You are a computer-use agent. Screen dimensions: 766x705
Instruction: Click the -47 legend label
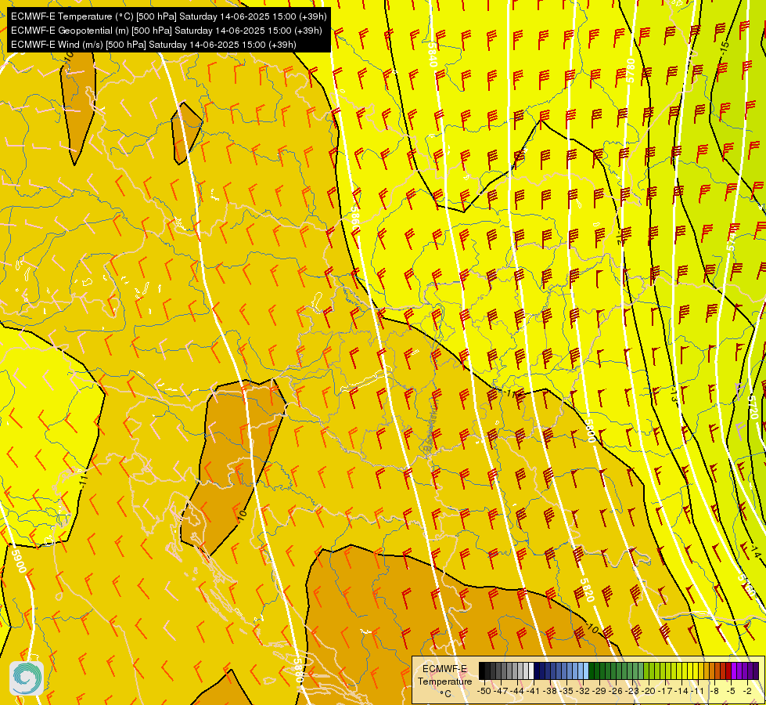501,691
